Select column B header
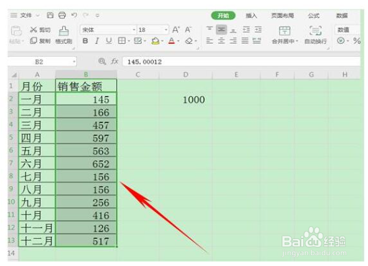Image resolution: width=368 pixels, height=266 pixels. [x=86, y=74]
